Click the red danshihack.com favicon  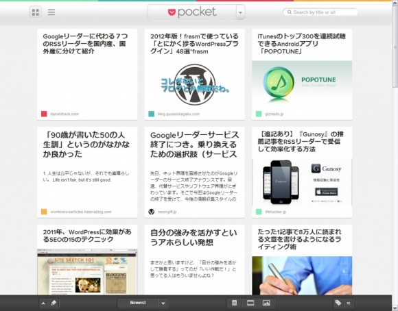44,114
